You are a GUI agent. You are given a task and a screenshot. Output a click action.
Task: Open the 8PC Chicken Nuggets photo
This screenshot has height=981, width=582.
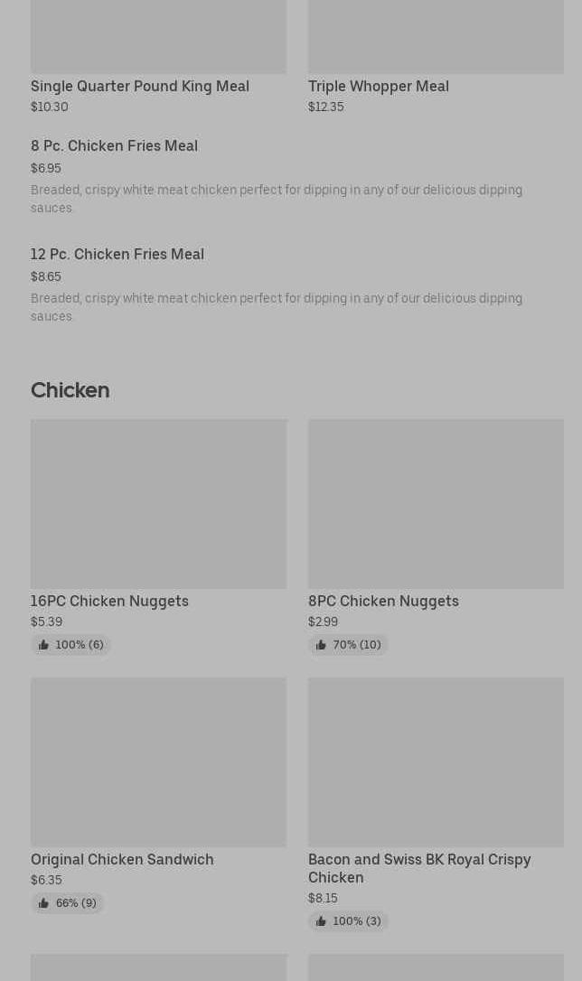[436, 503]
